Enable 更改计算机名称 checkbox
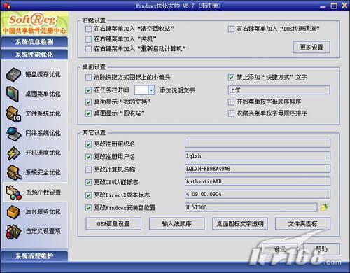The image size is (350, 273). [88, 169]
